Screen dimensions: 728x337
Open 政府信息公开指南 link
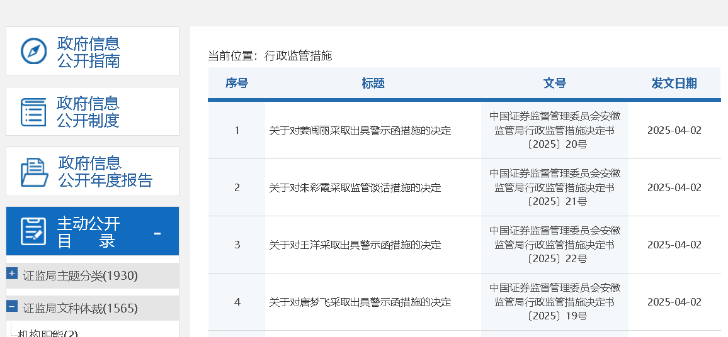pos(89,52)
